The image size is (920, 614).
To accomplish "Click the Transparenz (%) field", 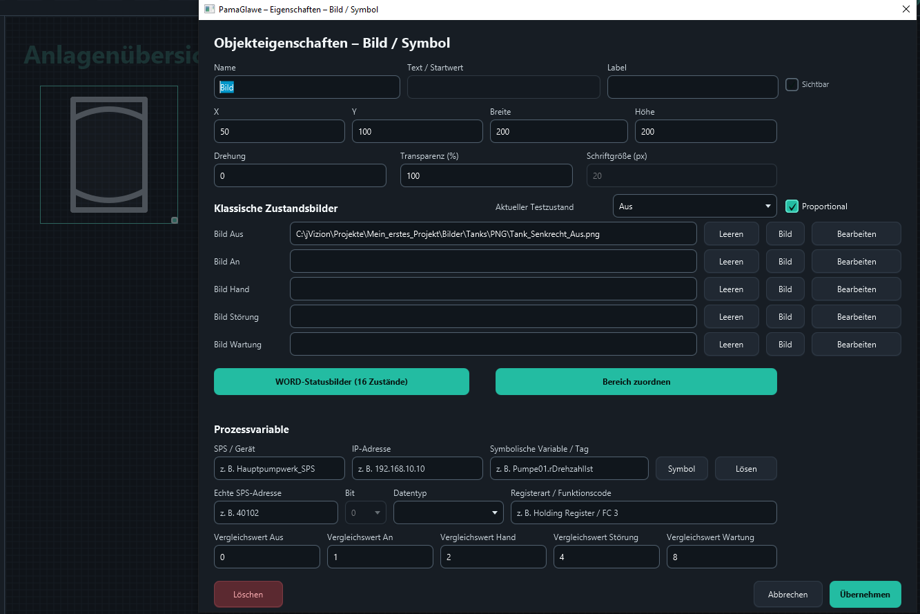I will [x=487, y=175].
